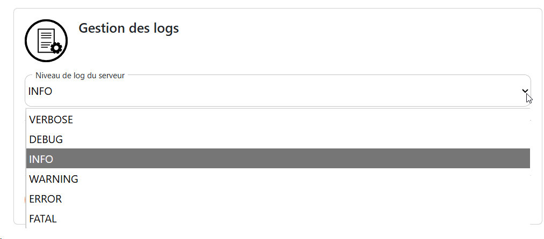Click the document page inside the logs icon
This screenshot has height=239, width=544.
pyautogui.click(x=45, y=39)
